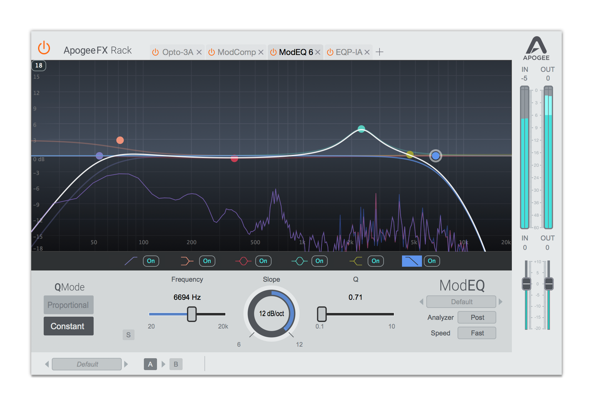Toggle the Opto-3A plugin power icon
Viewport: 593px width, 406px height.
(155, 52)
